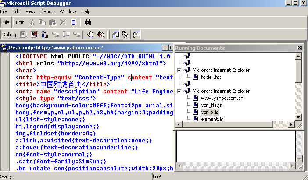Click the Ln 4 status bar entry
Image resolution: width=308 pixels, height=180 pixels.
(x=157, y=176)
